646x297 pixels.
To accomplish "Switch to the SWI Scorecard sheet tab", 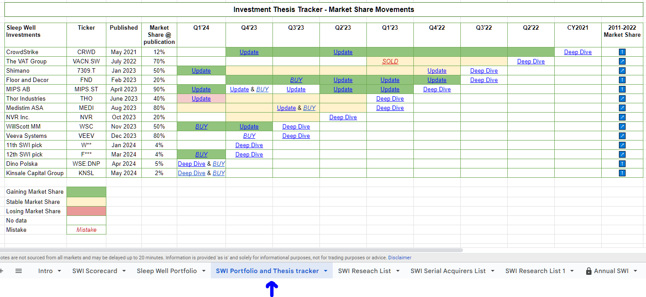I will (x=95, y=271).
